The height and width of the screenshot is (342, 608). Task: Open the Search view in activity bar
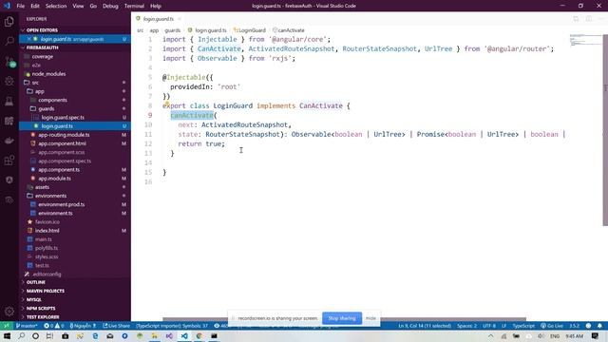click(9, 41)
